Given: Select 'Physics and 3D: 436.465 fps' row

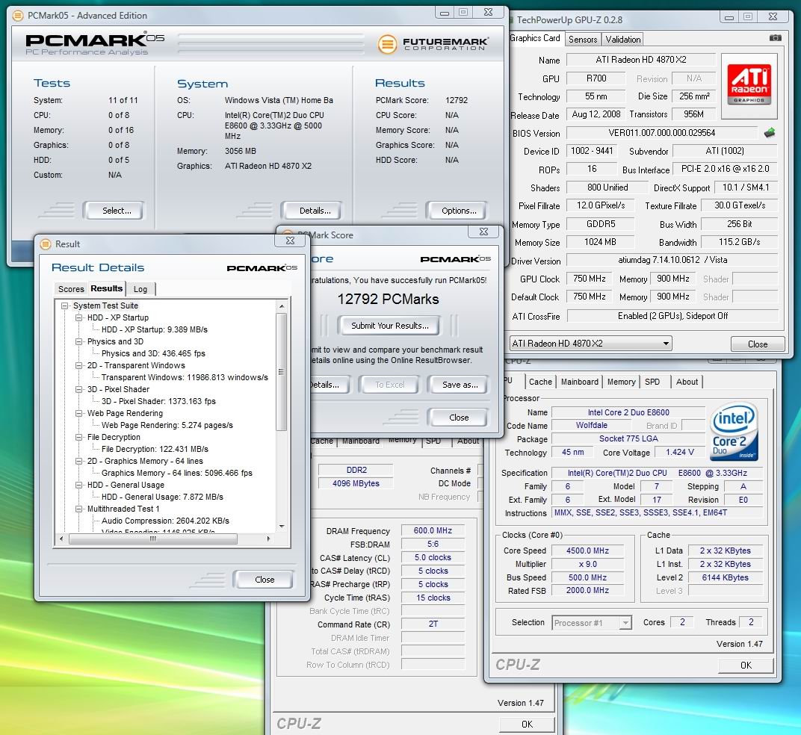Looking at the screenshot, I should (x=153, y=353).
